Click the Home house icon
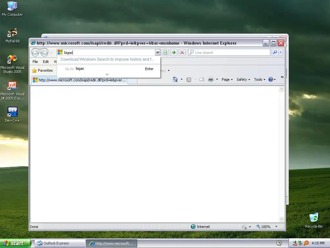The width and height of the screenshot is (330, 248). (x=175, y=79)
